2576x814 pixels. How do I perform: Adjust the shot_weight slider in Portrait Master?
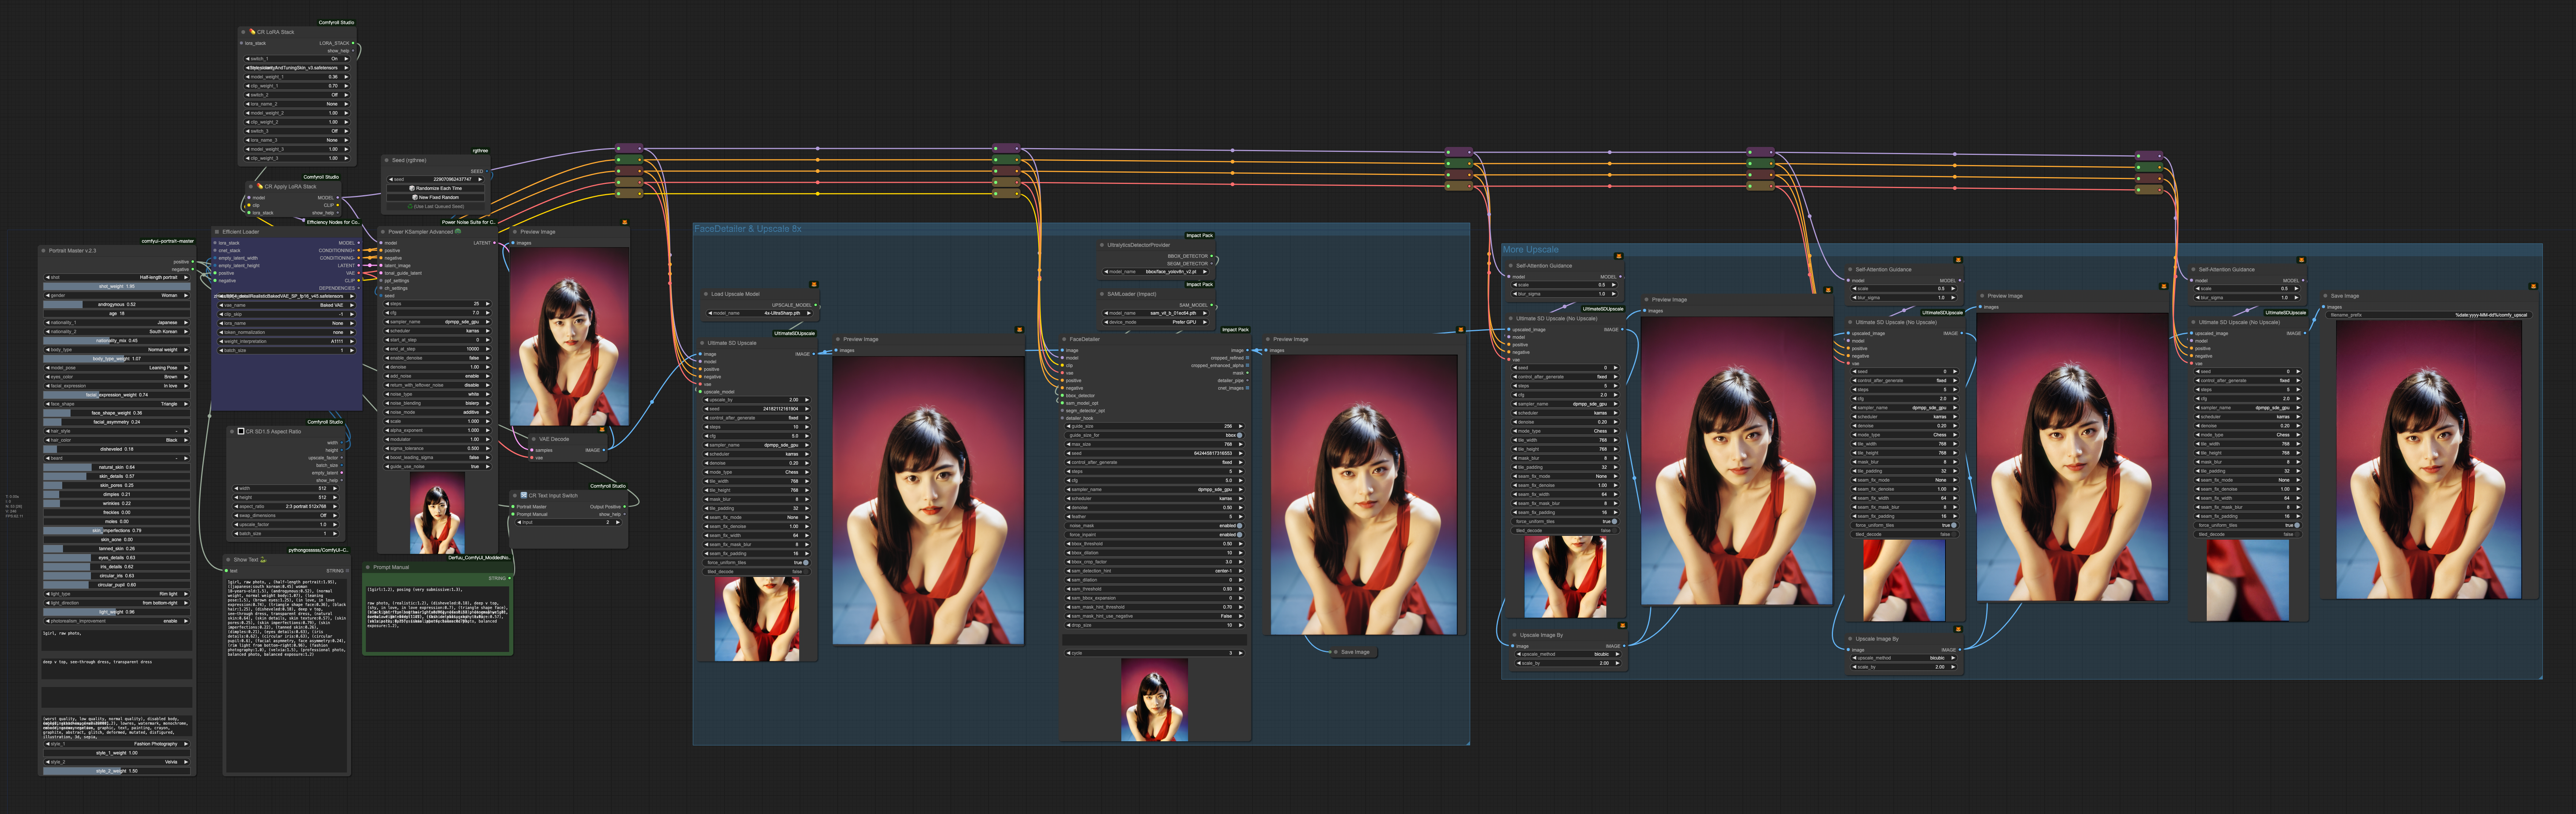[x=117, y=287]
